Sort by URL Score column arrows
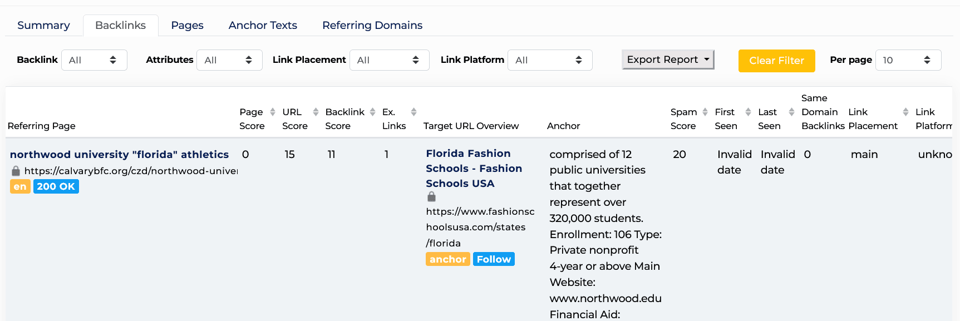This screenshot has width=960, height=321. [x=316, y=112]
